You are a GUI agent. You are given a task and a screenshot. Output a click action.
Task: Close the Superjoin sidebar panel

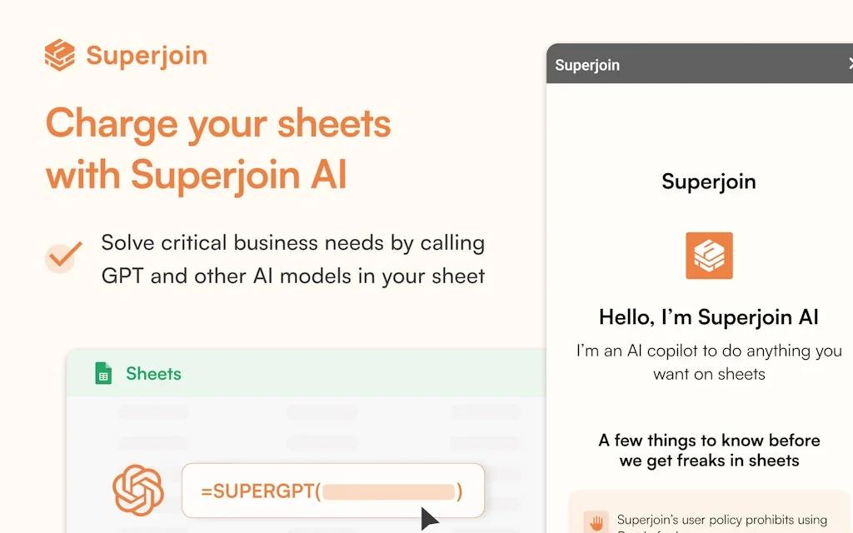click(x=850, y=63)
